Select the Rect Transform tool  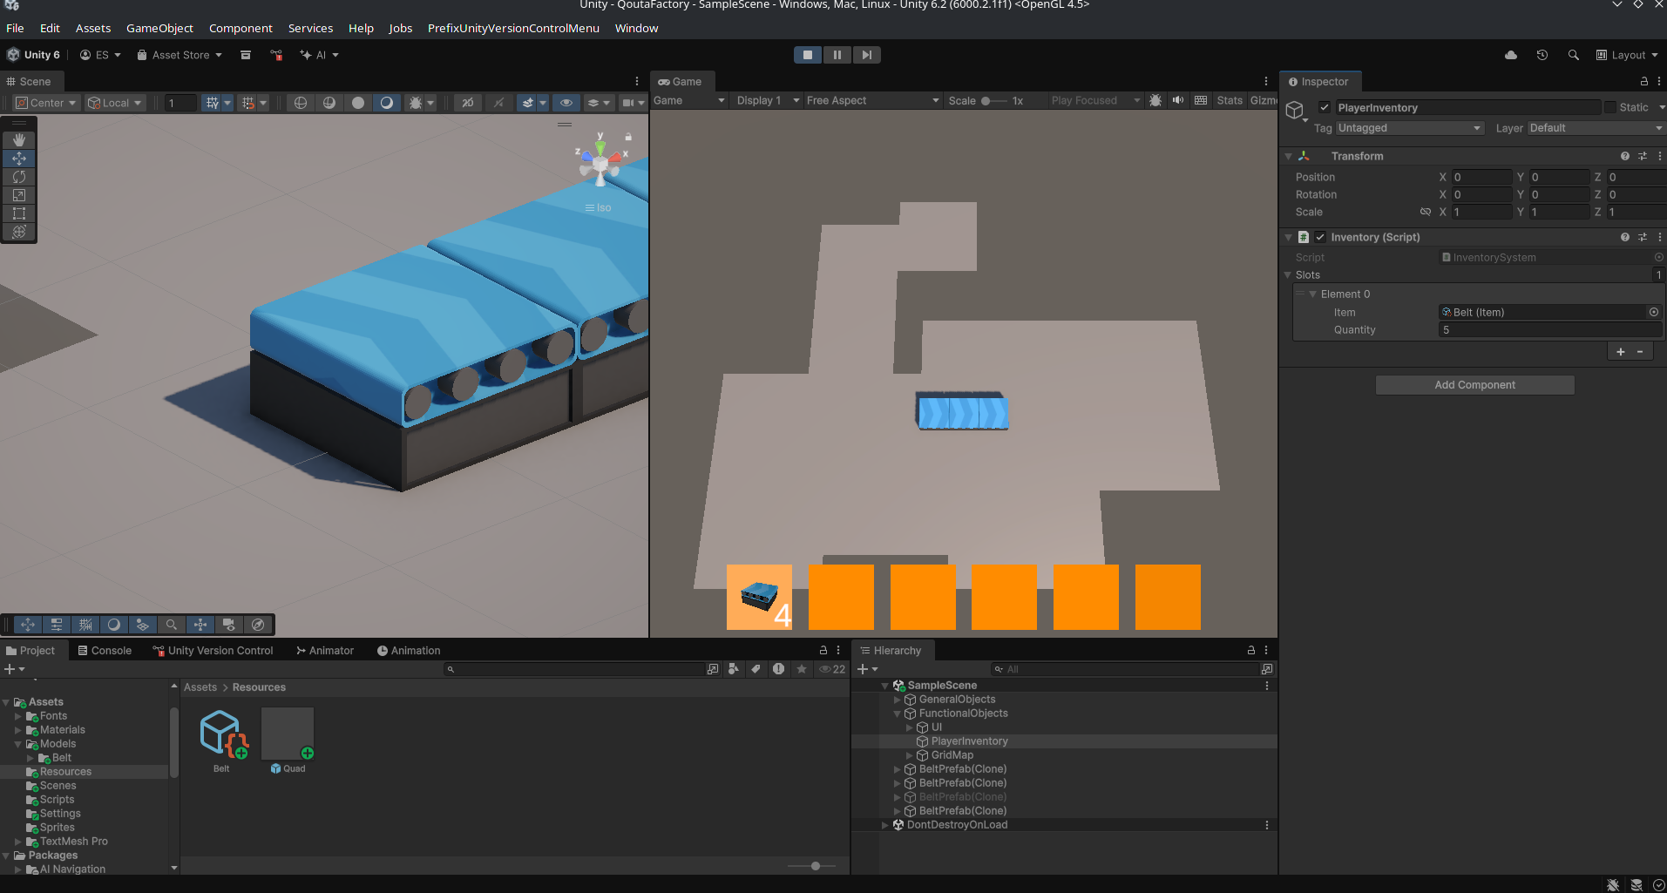click(x=18, y=213)
